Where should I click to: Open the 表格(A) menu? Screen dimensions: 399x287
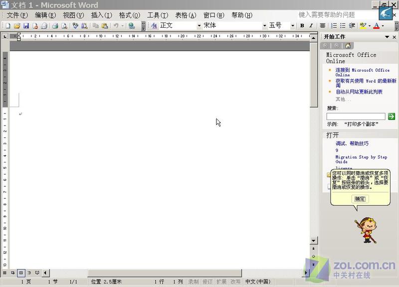click(x=186, y=15)
